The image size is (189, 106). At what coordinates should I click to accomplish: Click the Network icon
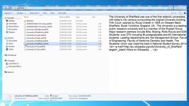(6, 72)
